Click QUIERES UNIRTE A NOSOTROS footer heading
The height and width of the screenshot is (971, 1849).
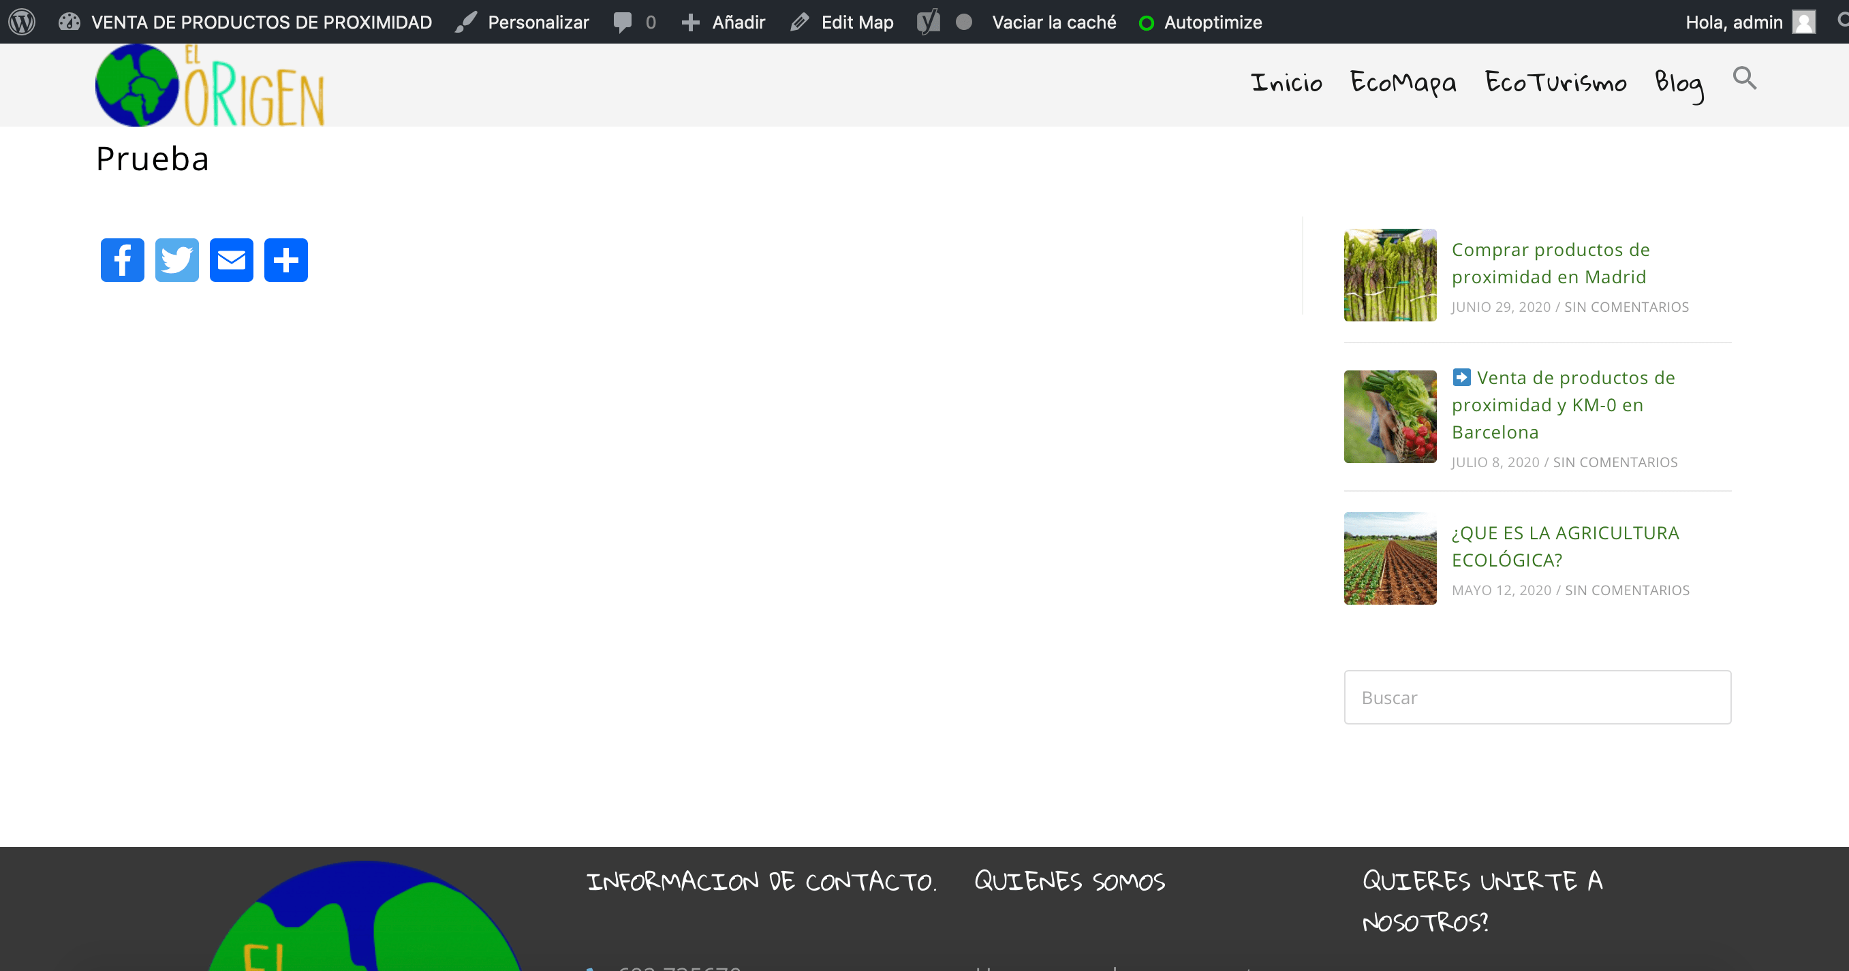pyautogui.click(x=1482, y=901)
